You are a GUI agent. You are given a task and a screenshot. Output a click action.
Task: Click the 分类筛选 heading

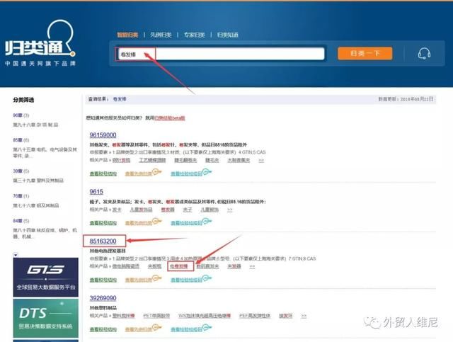pos(23,100)
